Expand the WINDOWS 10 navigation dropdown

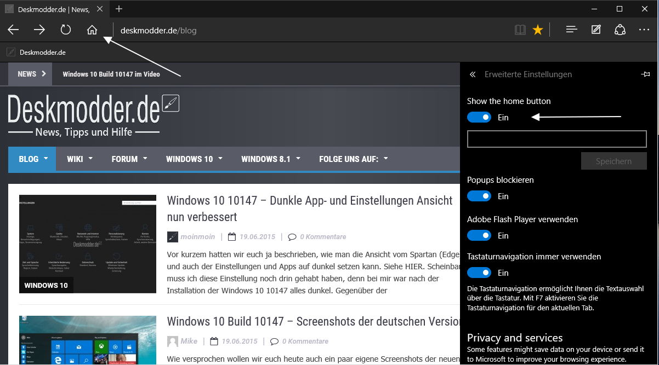click(194, 159)
